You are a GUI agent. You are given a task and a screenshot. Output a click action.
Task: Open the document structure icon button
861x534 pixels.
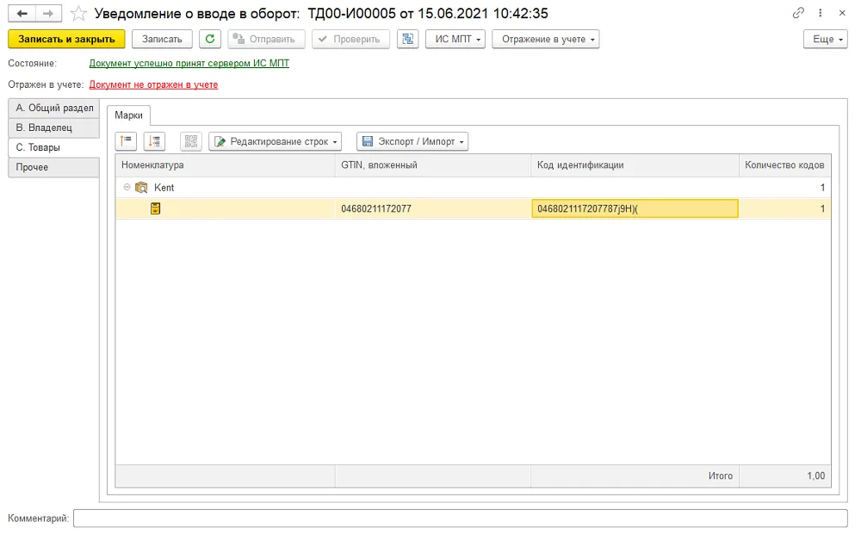tap(407, 39)
